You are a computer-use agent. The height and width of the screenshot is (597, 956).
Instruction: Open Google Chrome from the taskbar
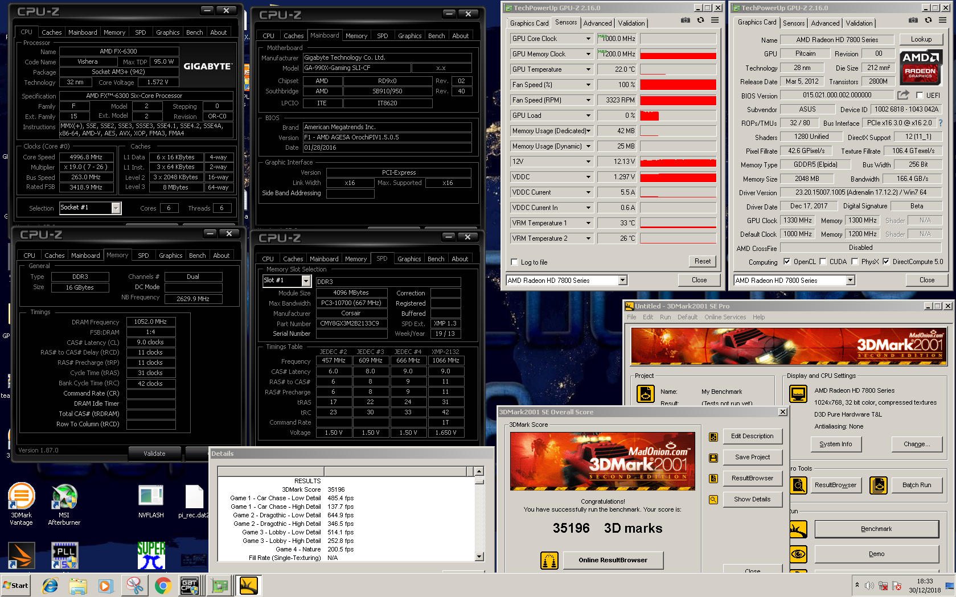163,586
